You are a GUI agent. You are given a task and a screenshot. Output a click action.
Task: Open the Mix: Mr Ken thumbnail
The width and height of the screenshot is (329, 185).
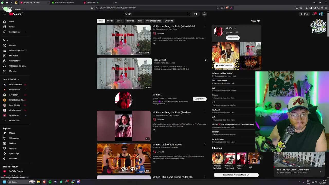(124, 73)
